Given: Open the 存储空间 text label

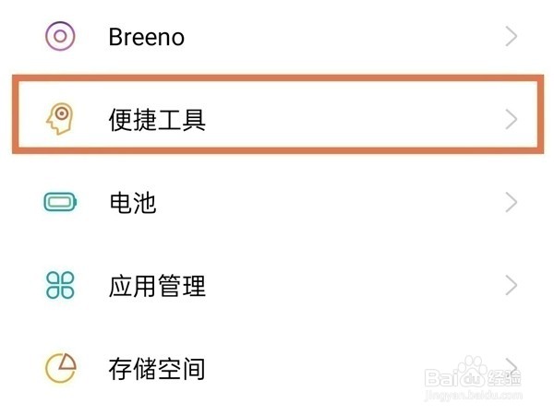Looking at the screenshot, I should pyautogui.click(x=157, y=370).
